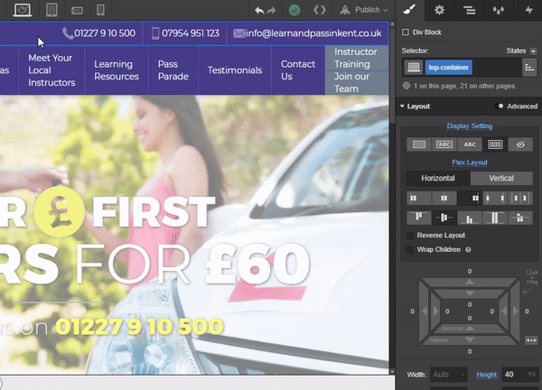Open Instructor Training nav link

click(x=356, y=58)
